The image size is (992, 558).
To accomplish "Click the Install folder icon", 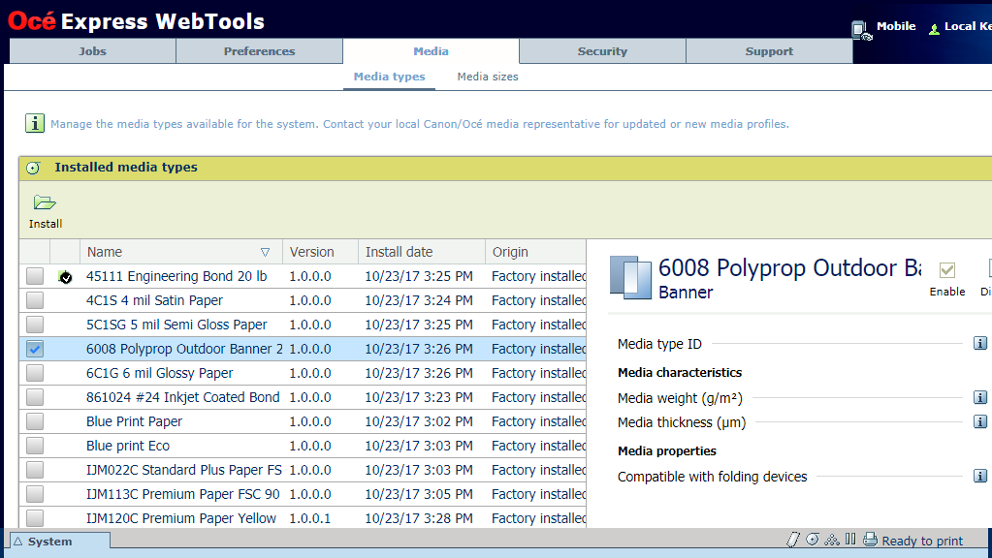I will pos(45,202).
